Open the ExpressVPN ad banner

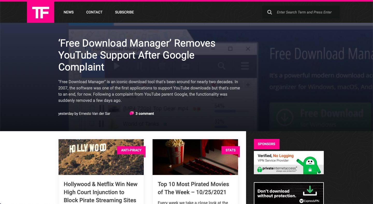pos(289,193)
